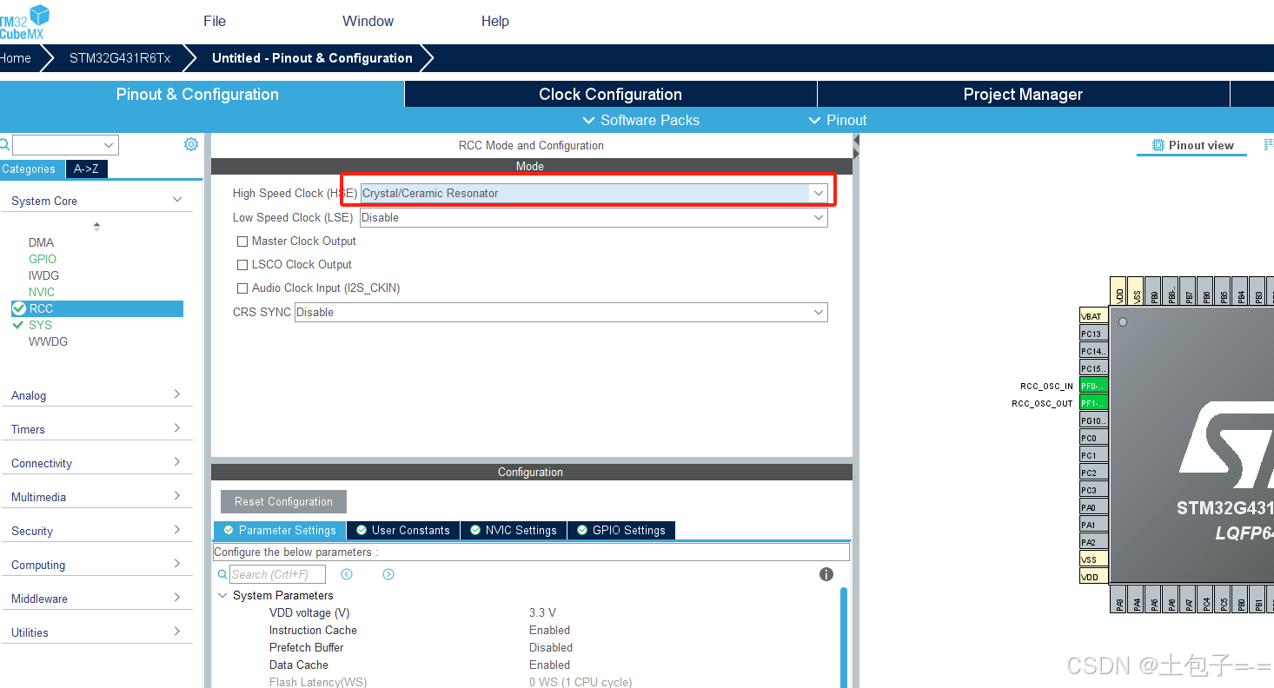The height and width of the screenshot is (688, 1274).
Task: Click into the Search (Crtl+F) field
Action: pyautogui.click(x=277, y=574)
